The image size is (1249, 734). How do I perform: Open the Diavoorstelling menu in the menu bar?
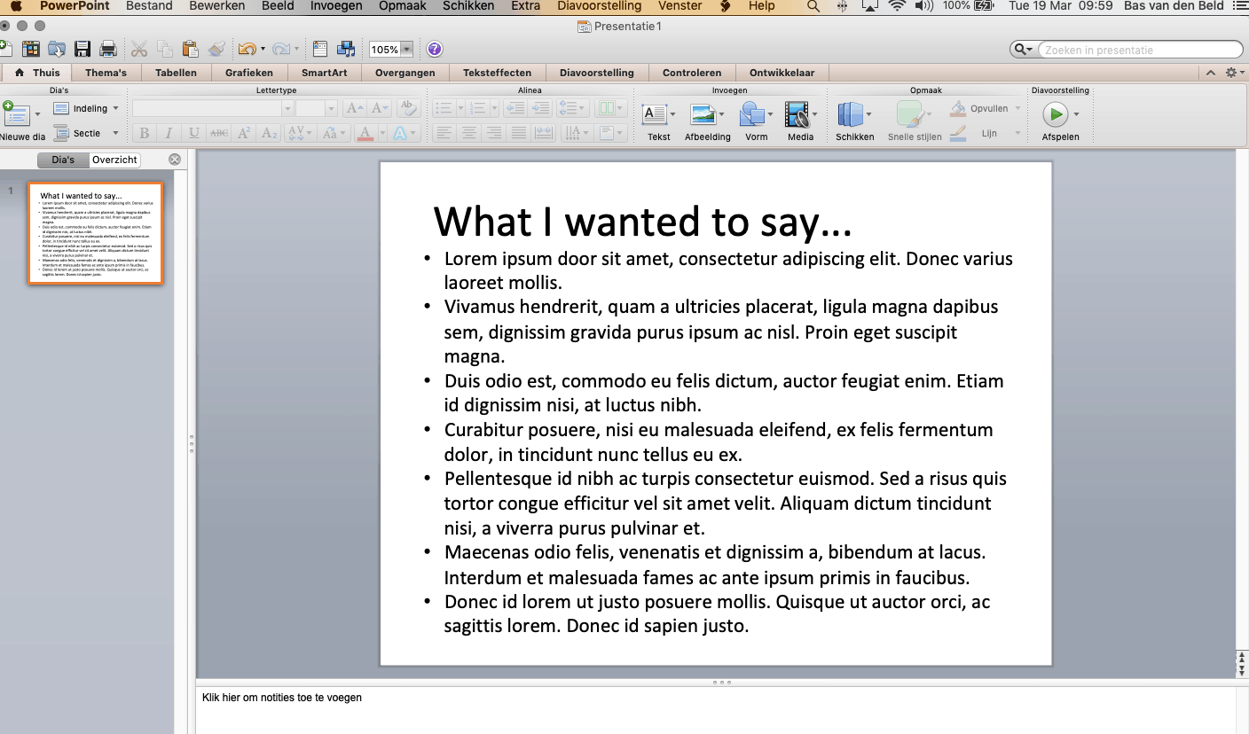599,6
